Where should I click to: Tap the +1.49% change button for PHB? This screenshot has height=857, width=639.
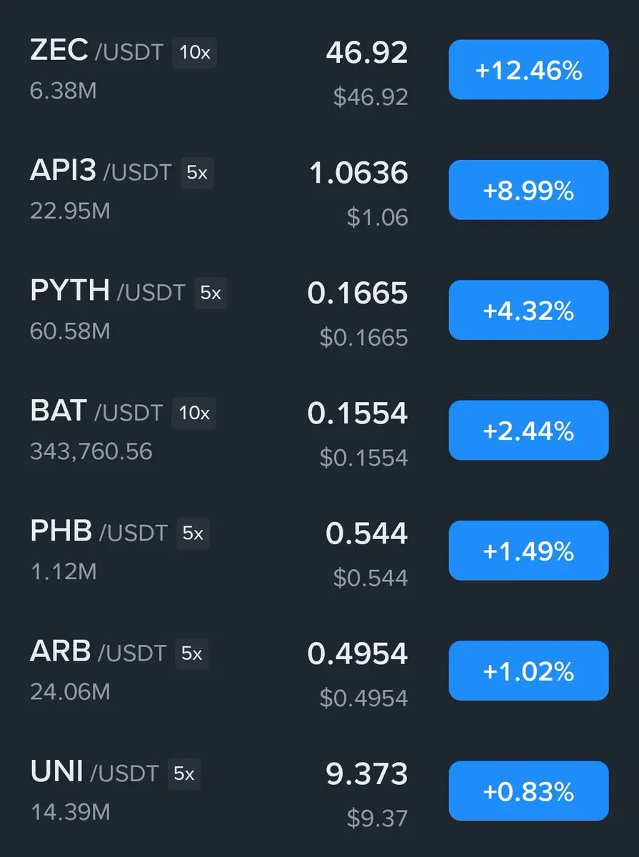pos(528,551)
